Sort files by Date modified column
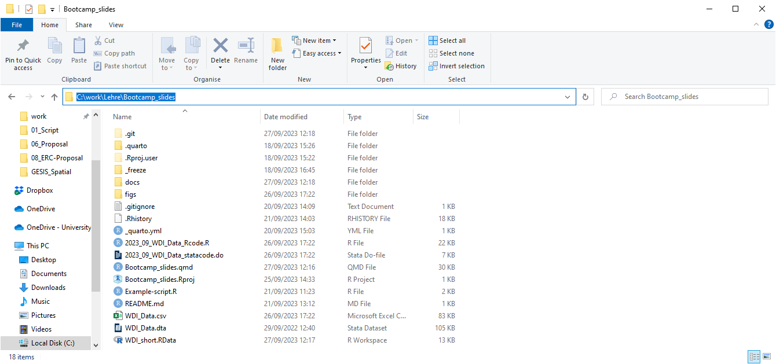Image resolution: width=776 pixels, height=364 pixels. pyautogui.click(x=285, y=117)
